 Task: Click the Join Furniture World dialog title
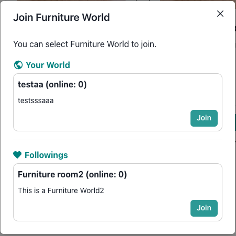click(62, 17)
